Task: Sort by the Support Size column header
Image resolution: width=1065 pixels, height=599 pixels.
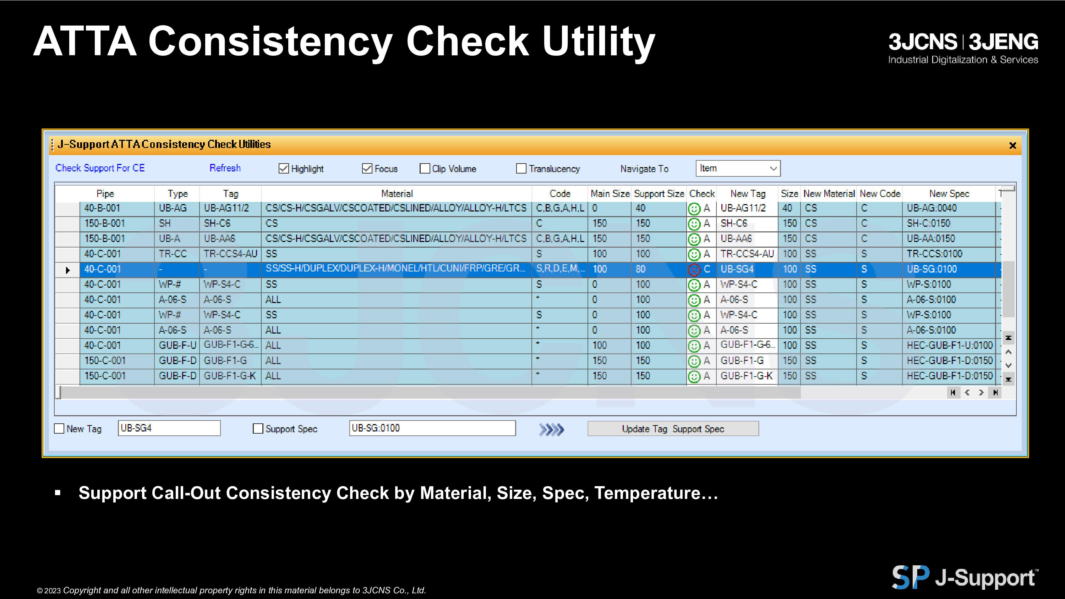Action: 659,193
